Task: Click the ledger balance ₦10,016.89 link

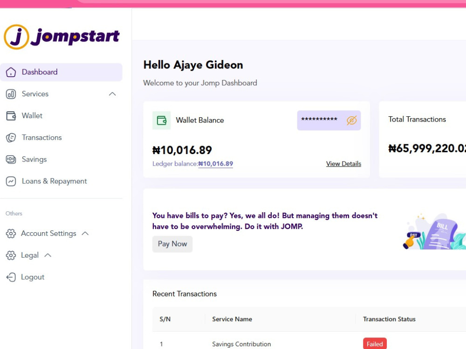Action: 215,164
